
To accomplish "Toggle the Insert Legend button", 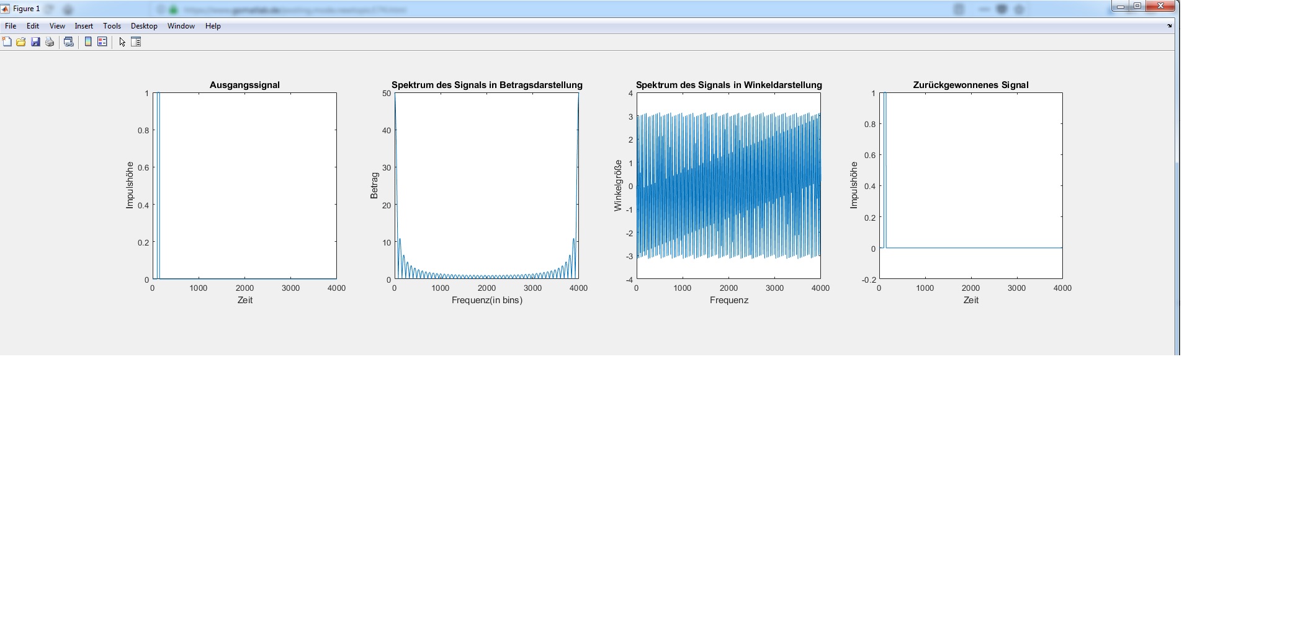I will [x=102, y=42].
